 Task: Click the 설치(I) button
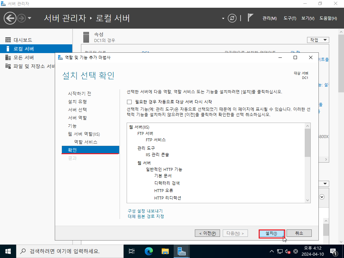click(x=271, y=233)
